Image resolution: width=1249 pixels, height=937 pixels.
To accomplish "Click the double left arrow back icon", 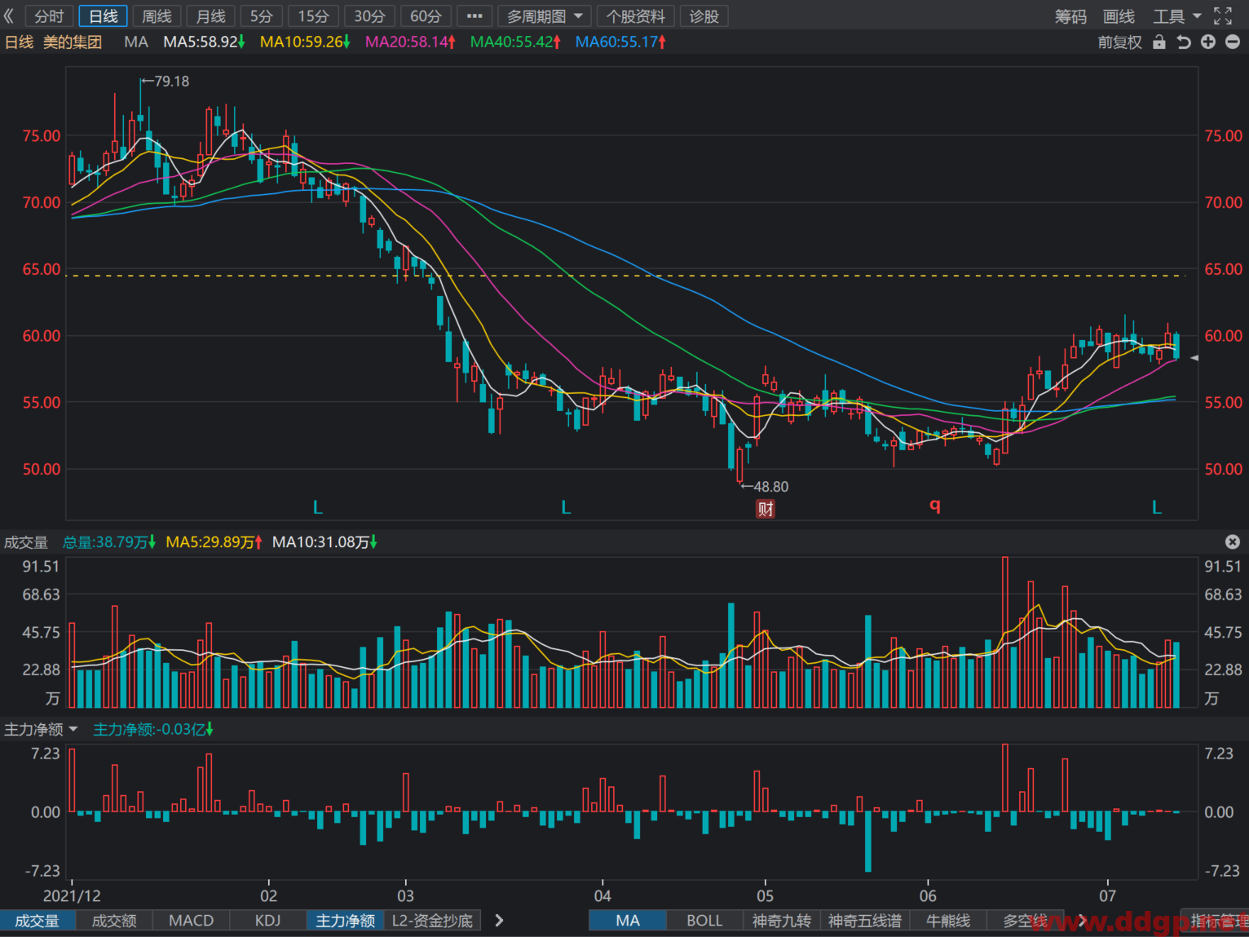I will 9,16.
